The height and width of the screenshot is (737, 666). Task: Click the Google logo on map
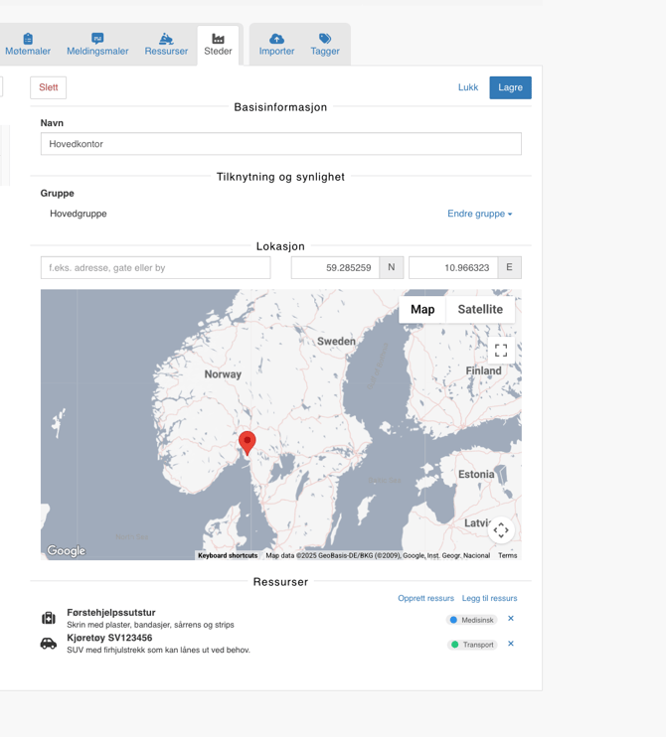[67, 551]
